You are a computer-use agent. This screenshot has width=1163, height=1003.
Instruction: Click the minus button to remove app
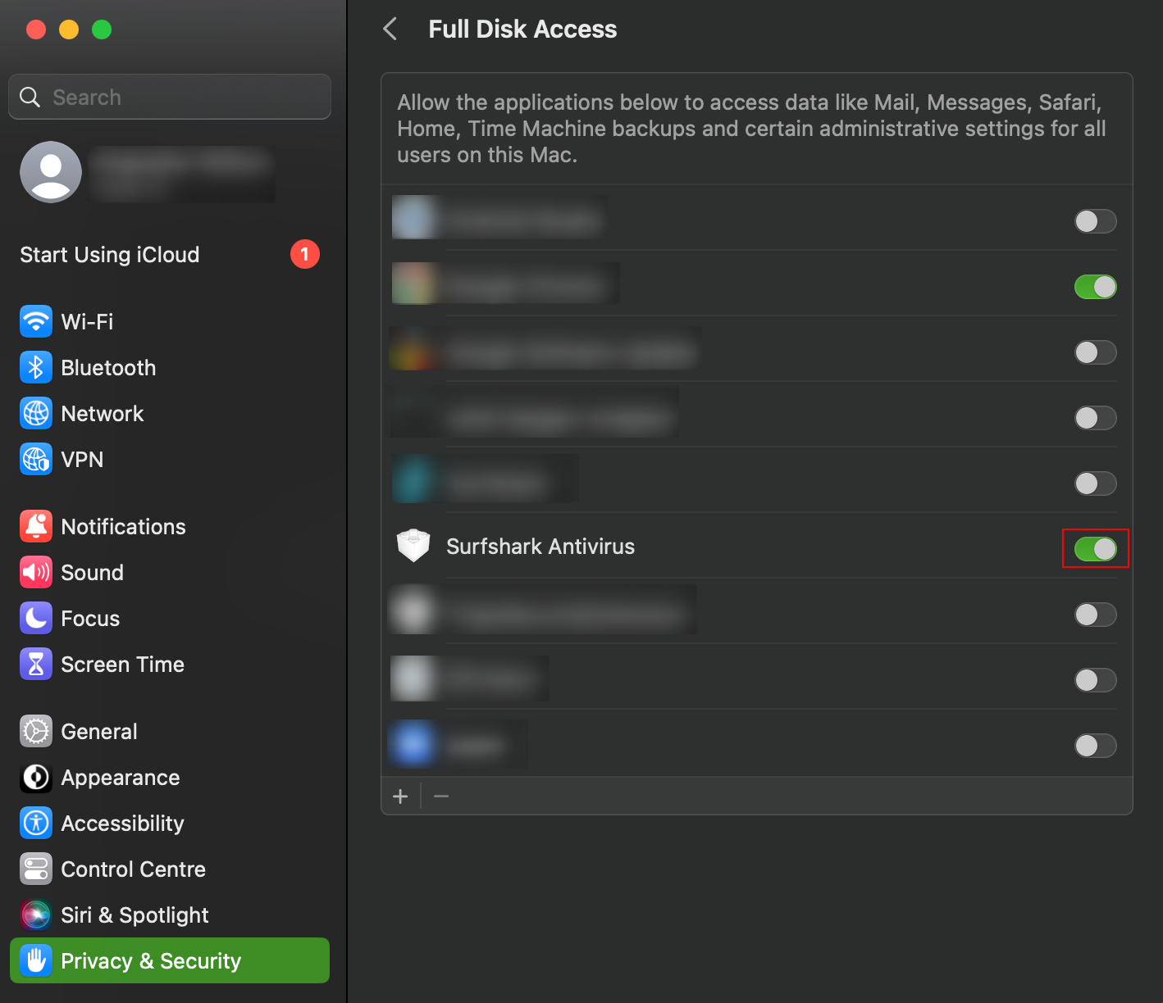(441, 796)
